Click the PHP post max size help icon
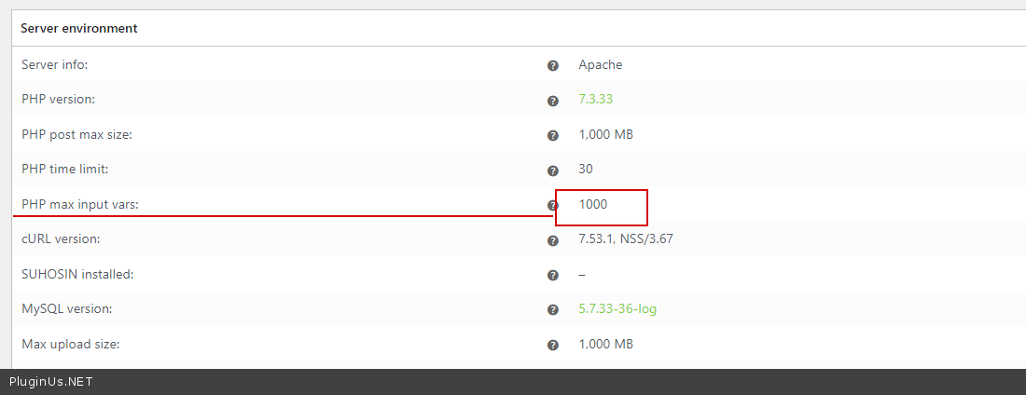1026x395 pixels. 553,135
